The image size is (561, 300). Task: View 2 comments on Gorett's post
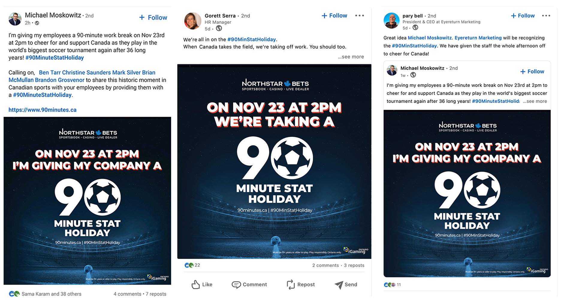point(325,265)
